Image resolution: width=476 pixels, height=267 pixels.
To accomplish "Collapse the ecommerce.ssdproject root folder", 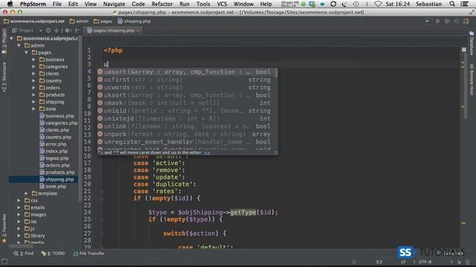I will point(12,39).
